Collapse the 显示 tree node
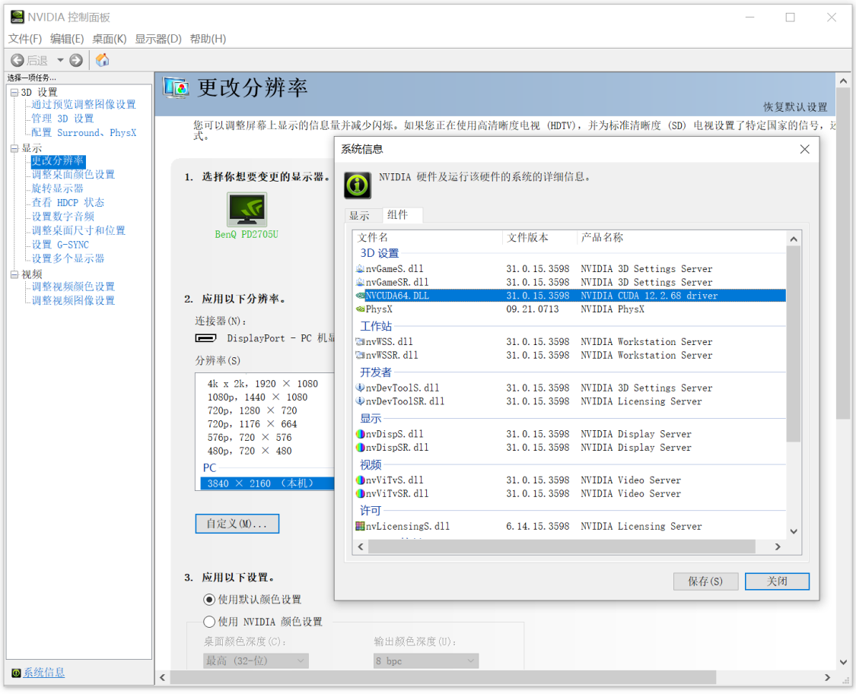Screen dimensions: 856x700 tap(14, 148)
